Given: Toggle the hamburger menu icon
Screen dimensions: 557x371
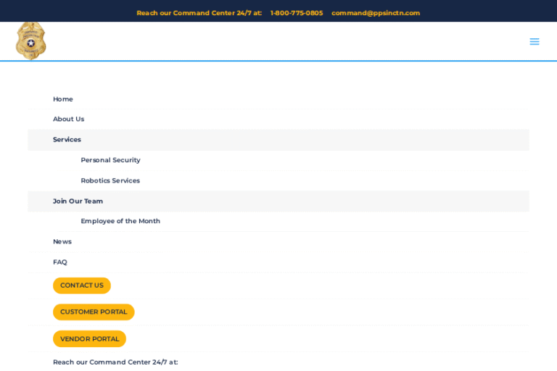Looking at the screenshot, I should point(534,42).
